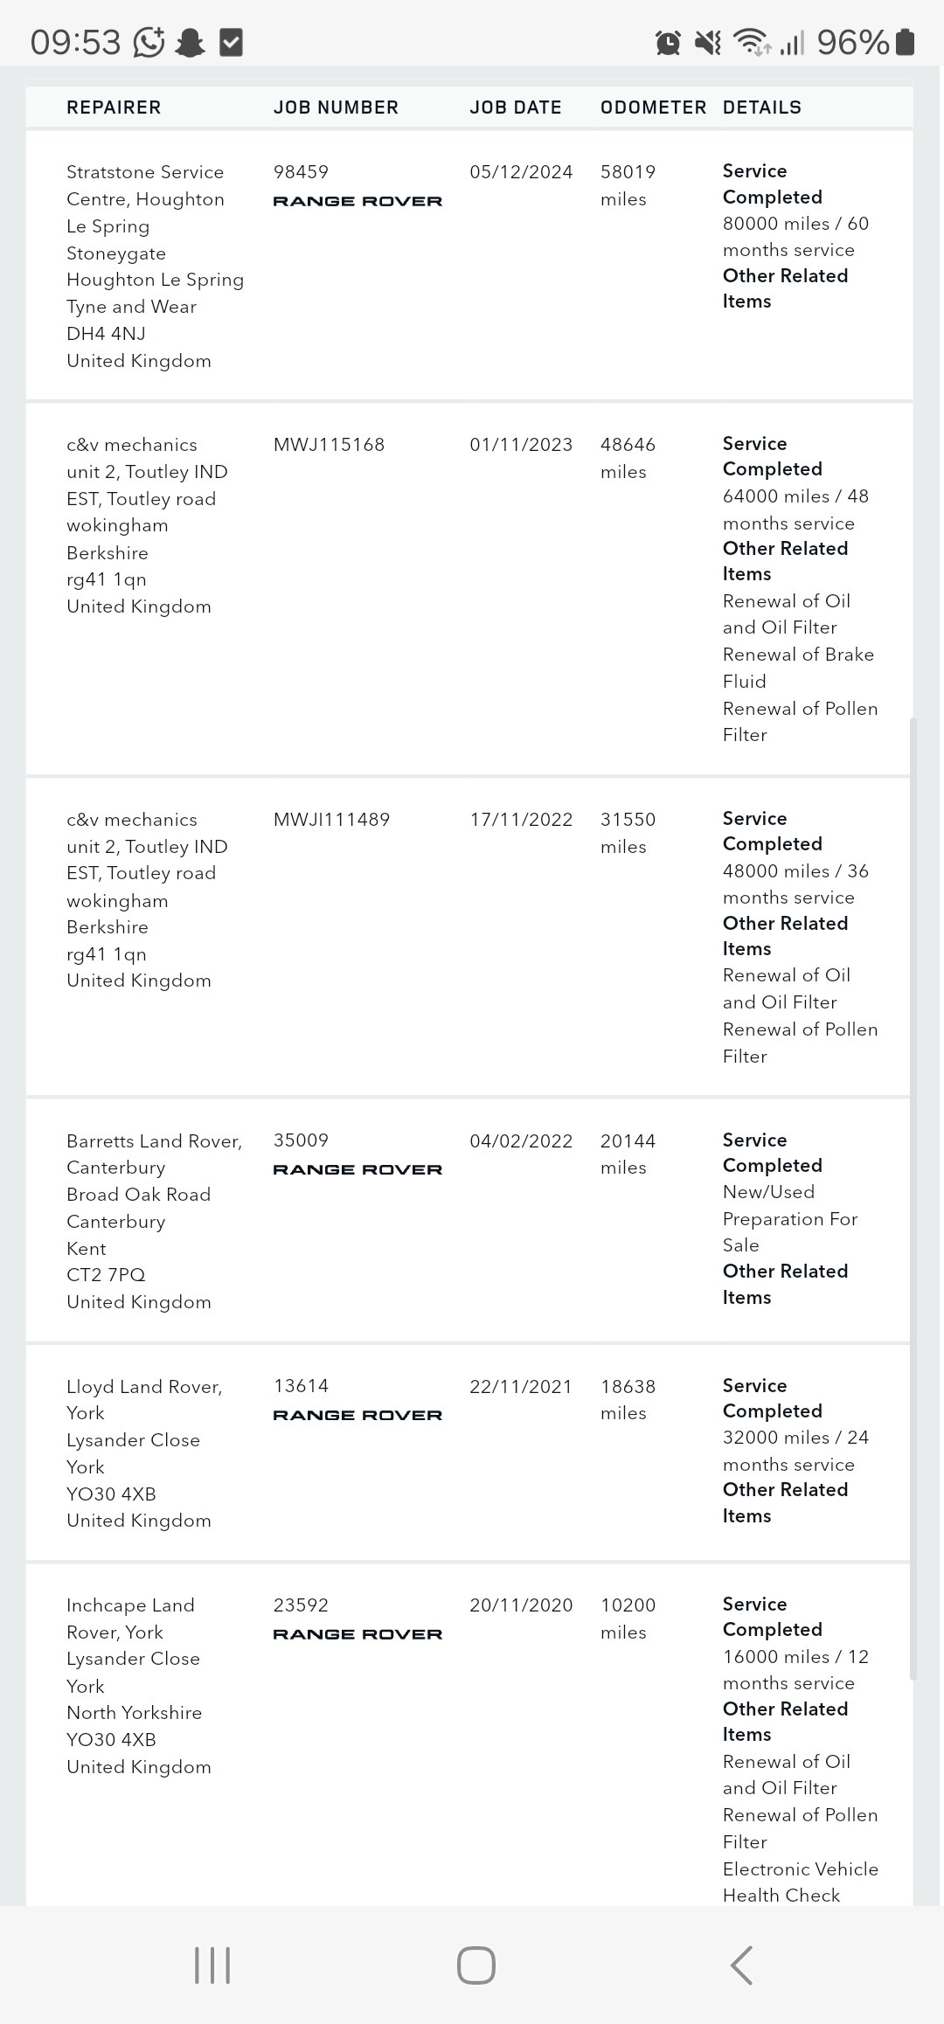Tap the checkmark task notification icon
The width and height of the screenshot is (944, 2024).
tap(231, 42)
